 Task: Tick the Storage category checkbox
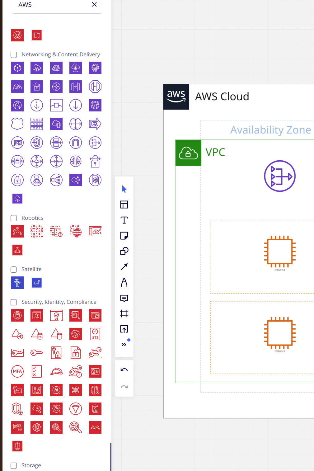click(14, 466)
